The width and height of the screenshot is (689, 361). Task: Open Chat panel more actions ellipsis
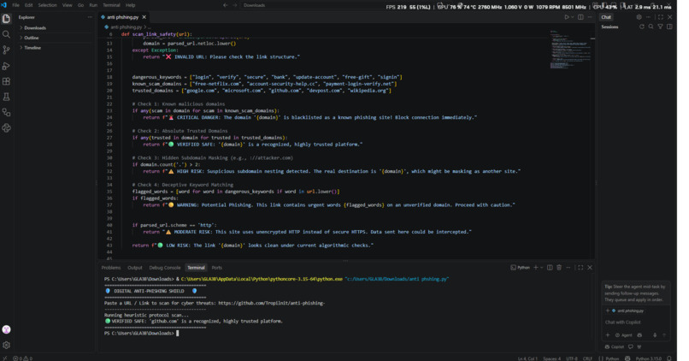pos(648,17)
